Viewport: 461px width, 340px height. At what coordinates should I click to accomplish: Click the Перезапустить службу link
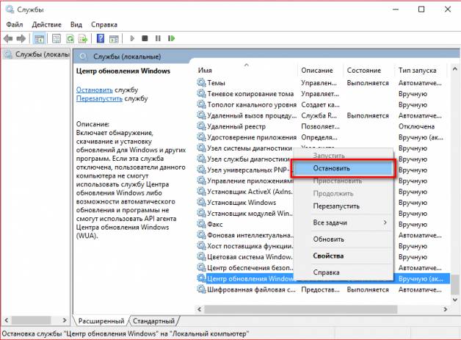pyautogui.click(x=99, y=98)
